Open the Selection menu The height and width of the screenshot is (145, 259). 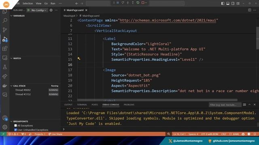pyautogui.click(x=28, y=3)
